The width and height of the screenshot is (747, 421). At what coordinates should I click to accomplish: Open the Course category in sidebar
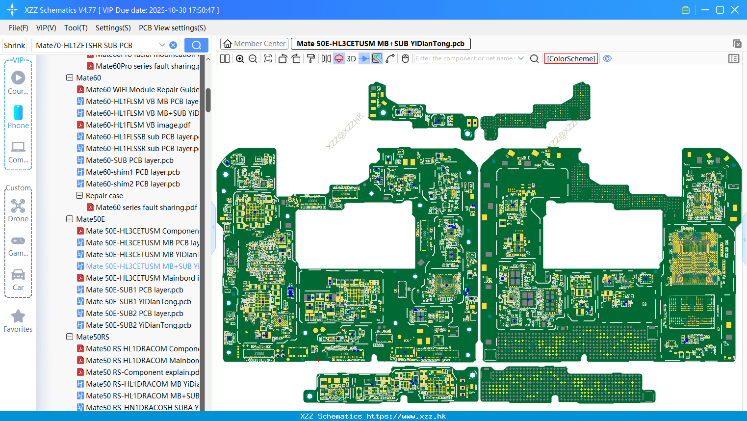18,82
